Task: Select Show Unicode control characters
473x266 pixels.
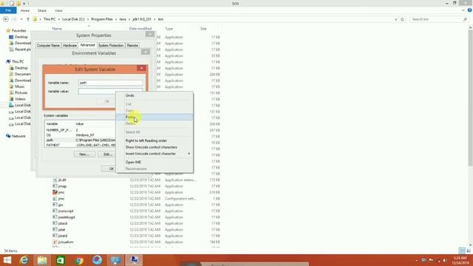Action: tap(151, 147)
